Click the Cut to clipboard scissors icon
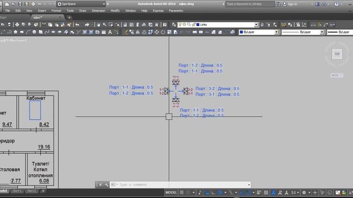This screenshot has width=353, height=198. pyautogui.click(x=44, y=25)
